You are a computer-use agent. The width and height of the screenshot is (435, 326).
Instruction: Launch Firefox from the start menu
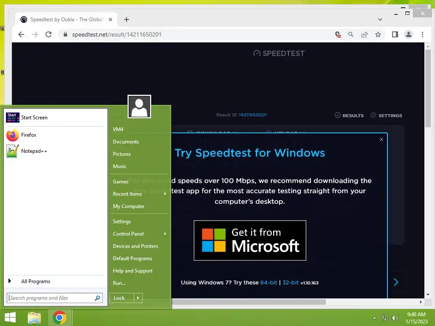point(56,135)
